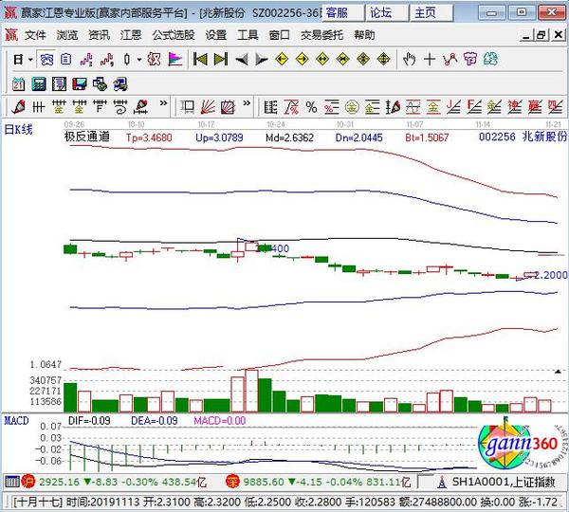Click the Gann square icon
The height and width of the screenshot is (512, 569).
228,107
